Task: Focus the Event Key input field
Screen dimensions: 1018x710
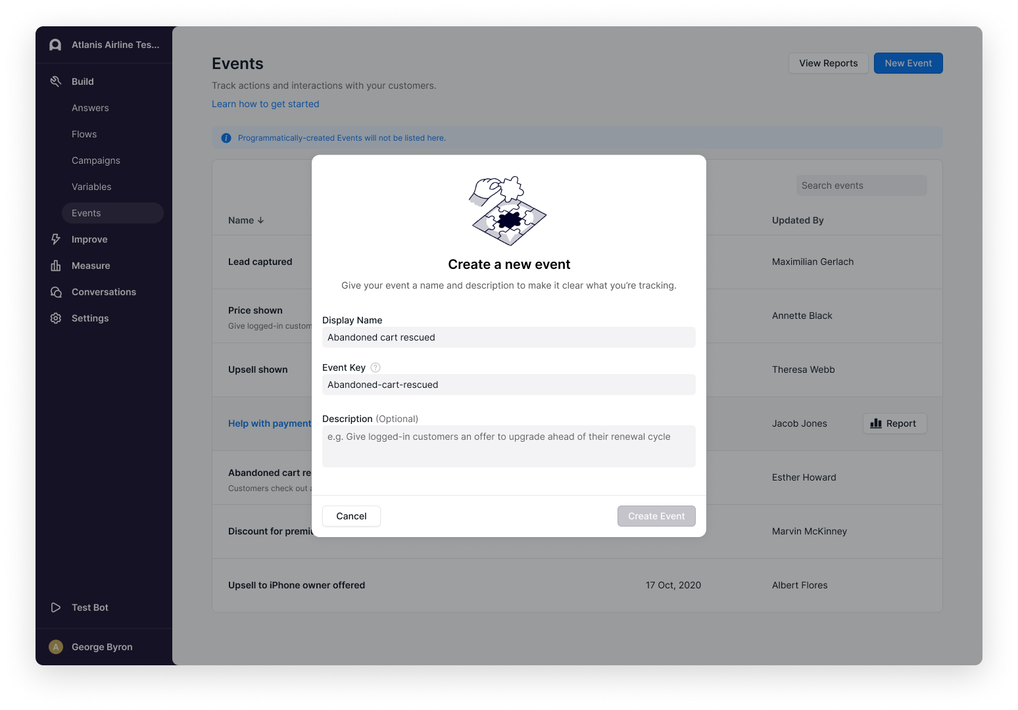Action: 509,385
